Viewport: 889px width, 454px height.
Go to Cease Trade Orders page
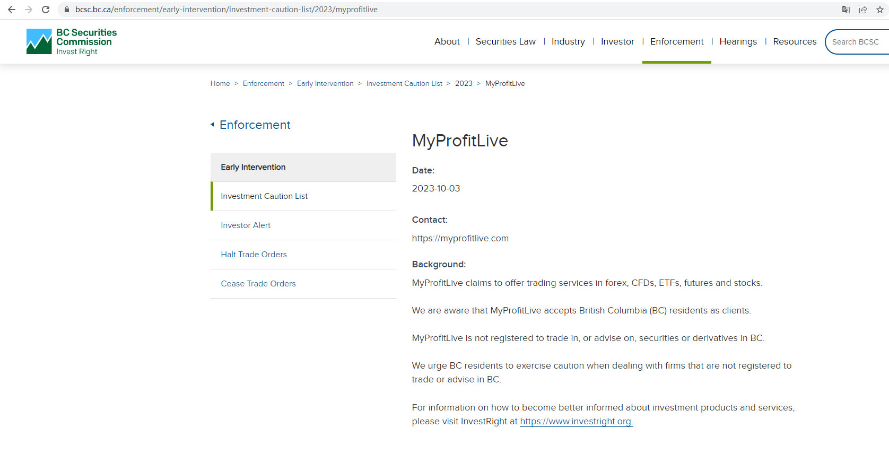tap(258, 284)
